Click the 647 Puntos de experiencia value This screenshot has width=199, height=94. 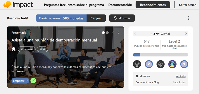point(147,43)
